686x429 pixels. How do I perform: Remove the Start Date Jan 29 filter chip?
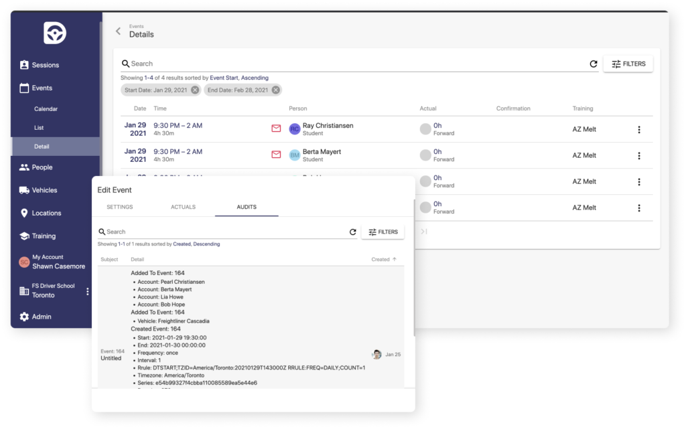click(194, 89)
